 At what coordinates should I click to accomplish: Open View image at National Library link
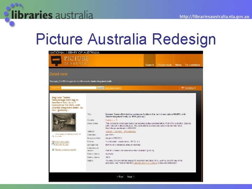coord(68,135)
